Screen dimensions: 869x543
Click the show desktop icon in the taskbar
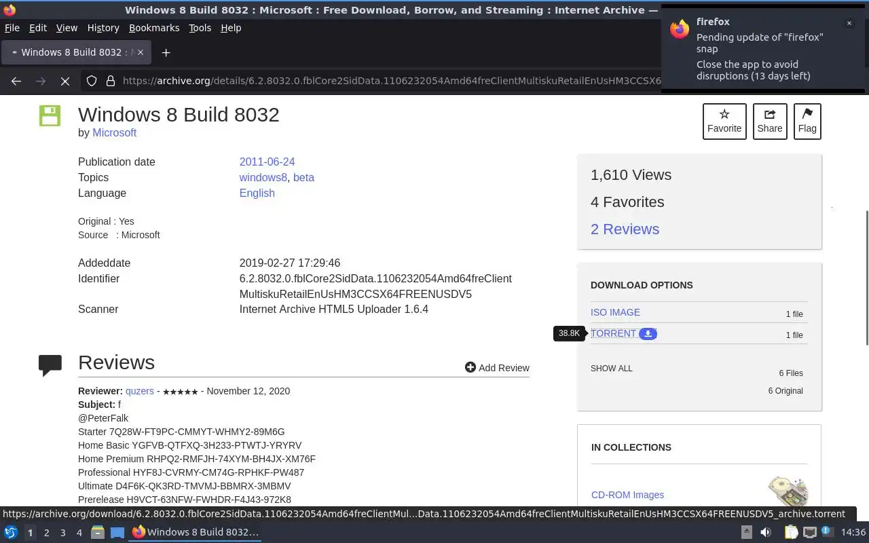tap(117, 532)
